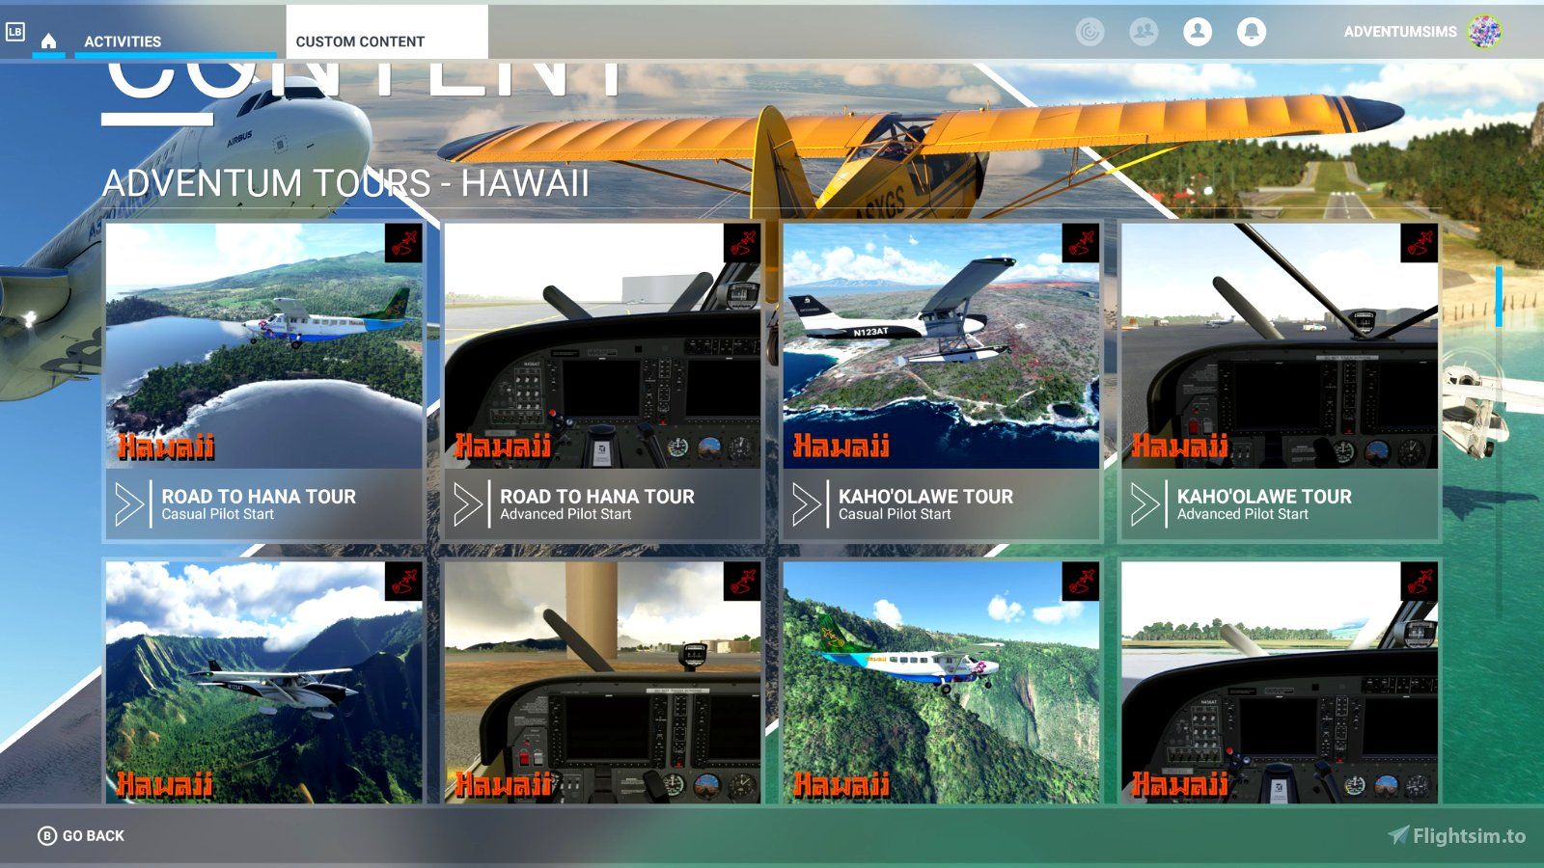Click red badge on Kaho'olawe Advanced card
This screenshot has width=1544, height=868.
pos(1420,243)
